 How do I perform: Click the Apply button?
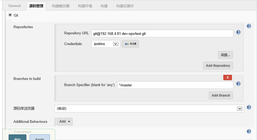click(40, 137)
